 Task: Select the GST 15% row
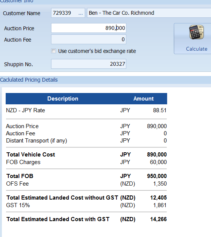(x=86, y=205)
